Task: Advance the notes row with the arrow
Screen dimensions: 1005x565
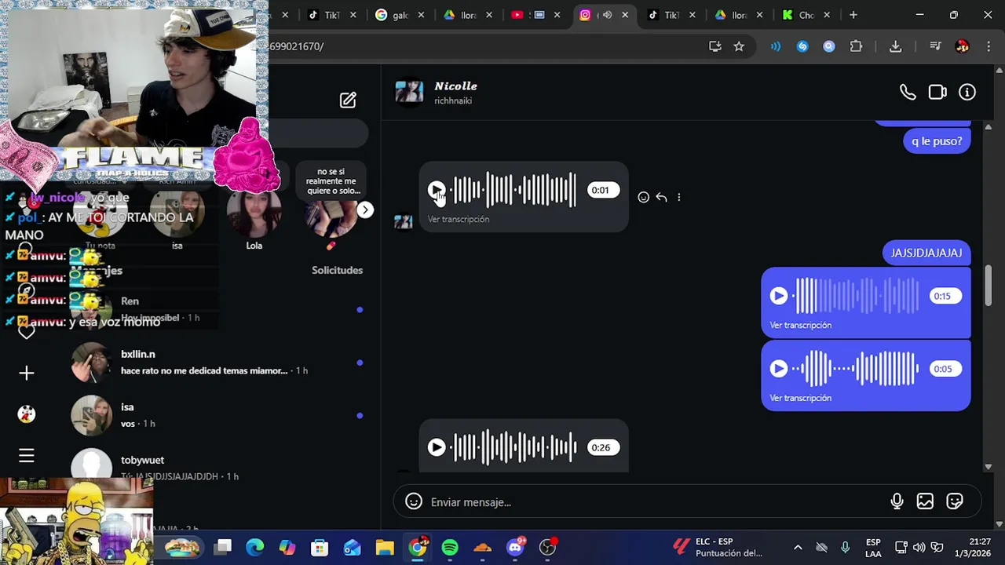Action: click(365, 210)
